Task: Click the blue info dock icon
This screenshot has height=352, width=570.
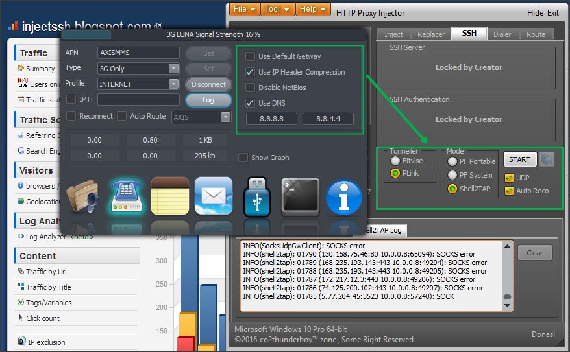Action: 344,198
